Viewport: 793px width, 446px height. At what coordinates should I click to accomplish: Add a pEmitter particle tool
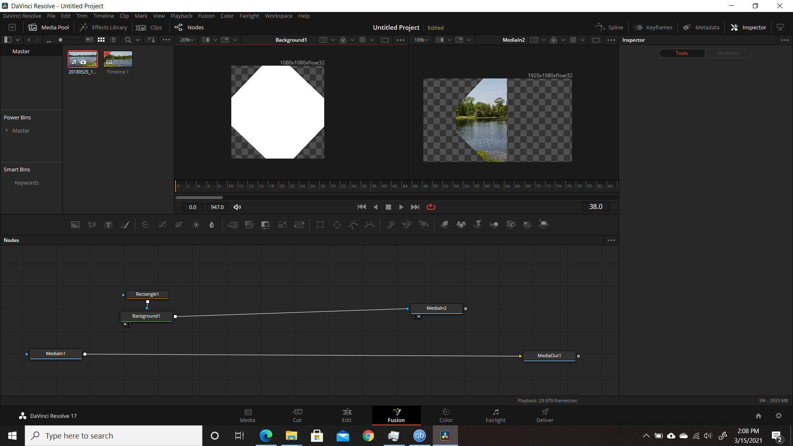391,225
